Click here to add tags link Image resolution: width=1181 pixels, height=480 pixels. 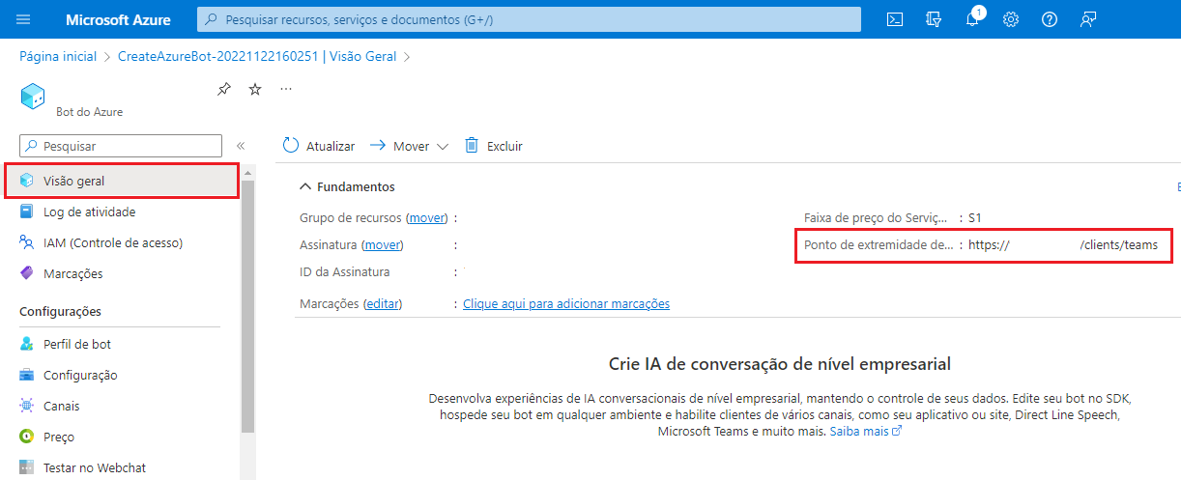point(566,303)
